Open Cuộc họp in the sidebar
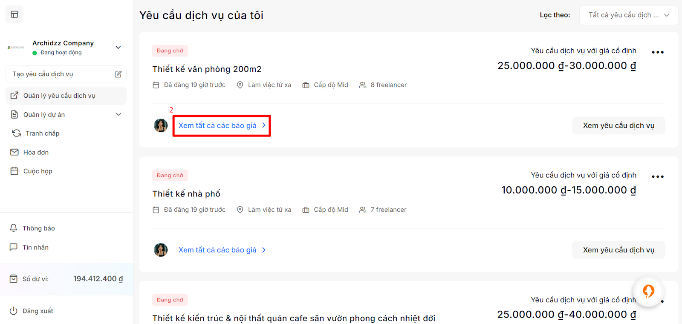The width and height of the screenshot is (682, 324). [38, 171]
